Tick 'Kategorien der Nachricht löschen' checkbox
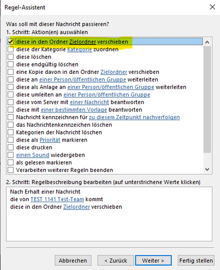The height and width of the screenshot is (270, 220). (10, 132)
